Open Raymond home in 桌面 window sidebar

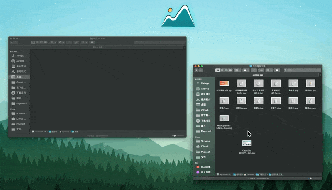pos(19,103)
